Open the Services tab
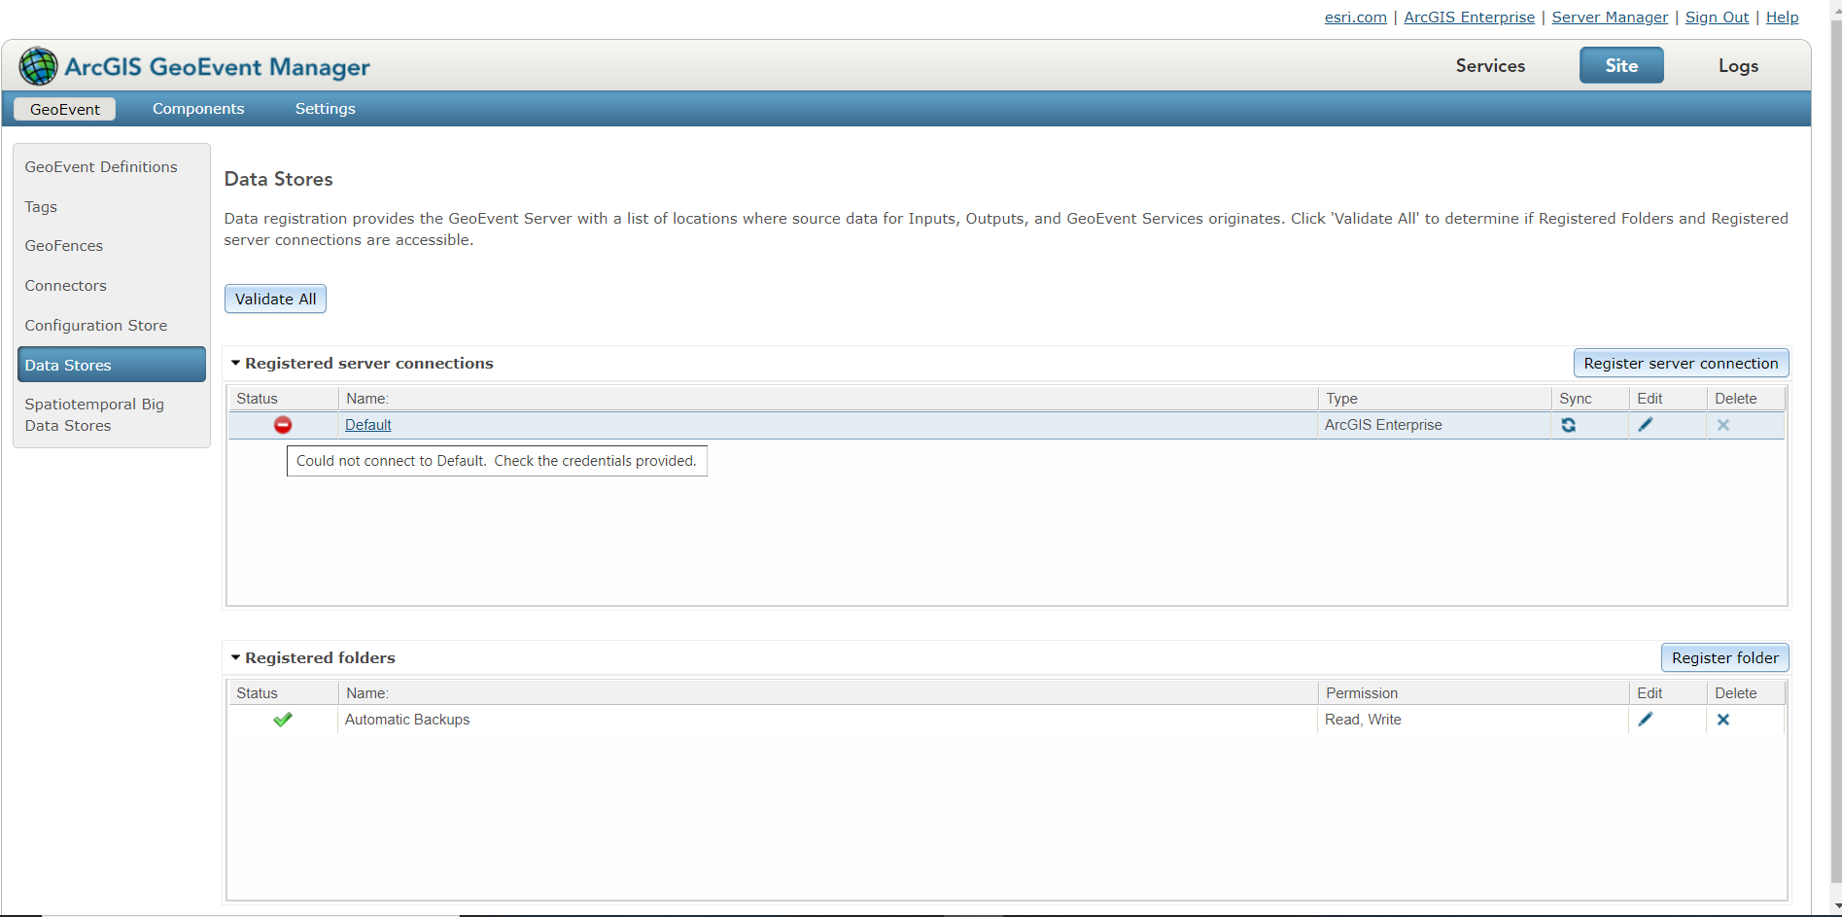The height and width of the screenshot is (917, 1842). coord(1490,66)
